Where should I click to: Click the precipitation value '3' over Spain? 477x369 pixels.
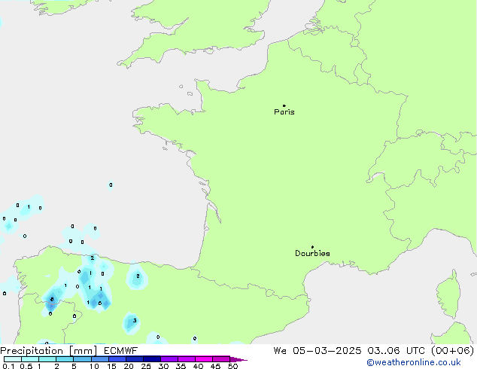135,321
